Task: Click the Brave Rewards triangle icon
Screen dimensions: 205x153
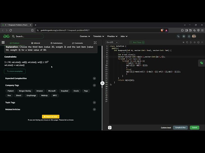Action: (x=166, y=30)
